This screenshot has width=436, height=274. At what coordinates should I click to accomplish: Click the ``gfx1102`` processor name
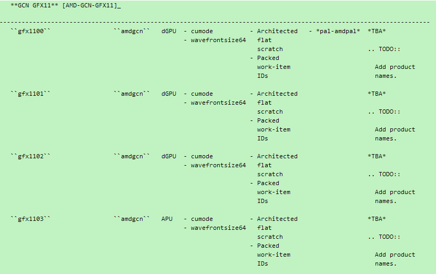pyautogui.click(x=31, y=156)
